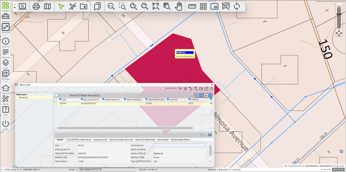The height and width of the screenshot is (172, 346).
Task: Uncheck the GID column checkbox
Action: click(x=60, y=99)
